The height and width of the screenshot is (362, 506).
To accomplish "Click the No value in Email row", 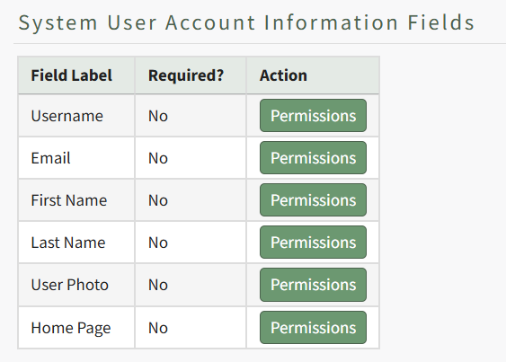I will click(x=158, y=158).
